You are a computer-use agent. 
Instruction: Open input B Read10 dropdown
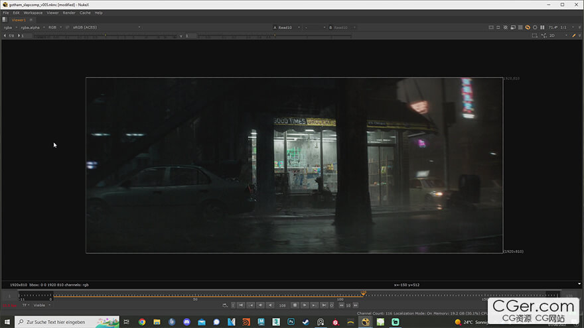342,28
